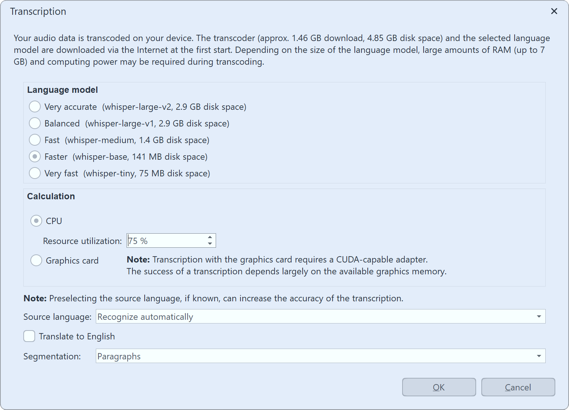Increase resource utilization with the up stepper
Screen dimensions: 569x410
(209, 238)
